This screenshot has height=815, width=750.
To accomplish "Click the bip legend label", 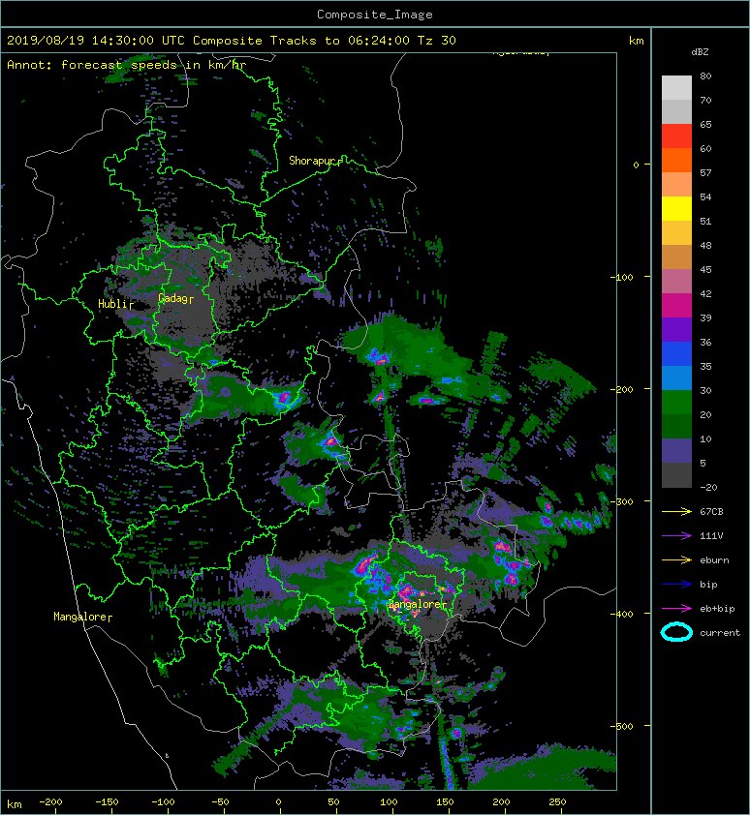I will (708, 585).
